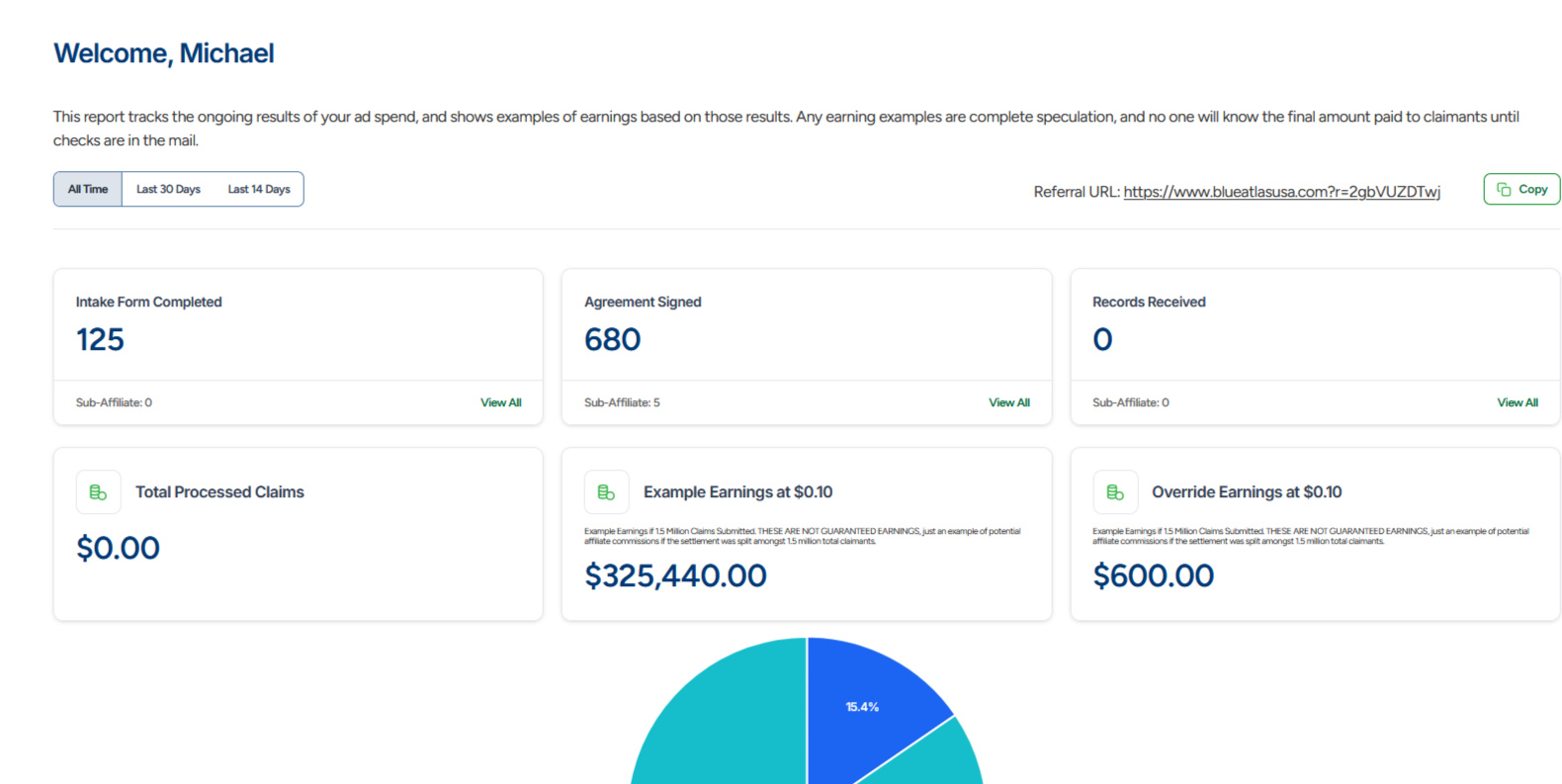Click the $325,440.00 example earnings value

[x=675, y=575]
